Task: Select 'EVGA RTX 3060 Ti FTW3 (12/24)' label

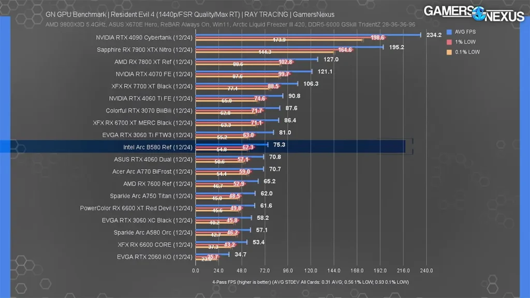Action: click(148, 135)
